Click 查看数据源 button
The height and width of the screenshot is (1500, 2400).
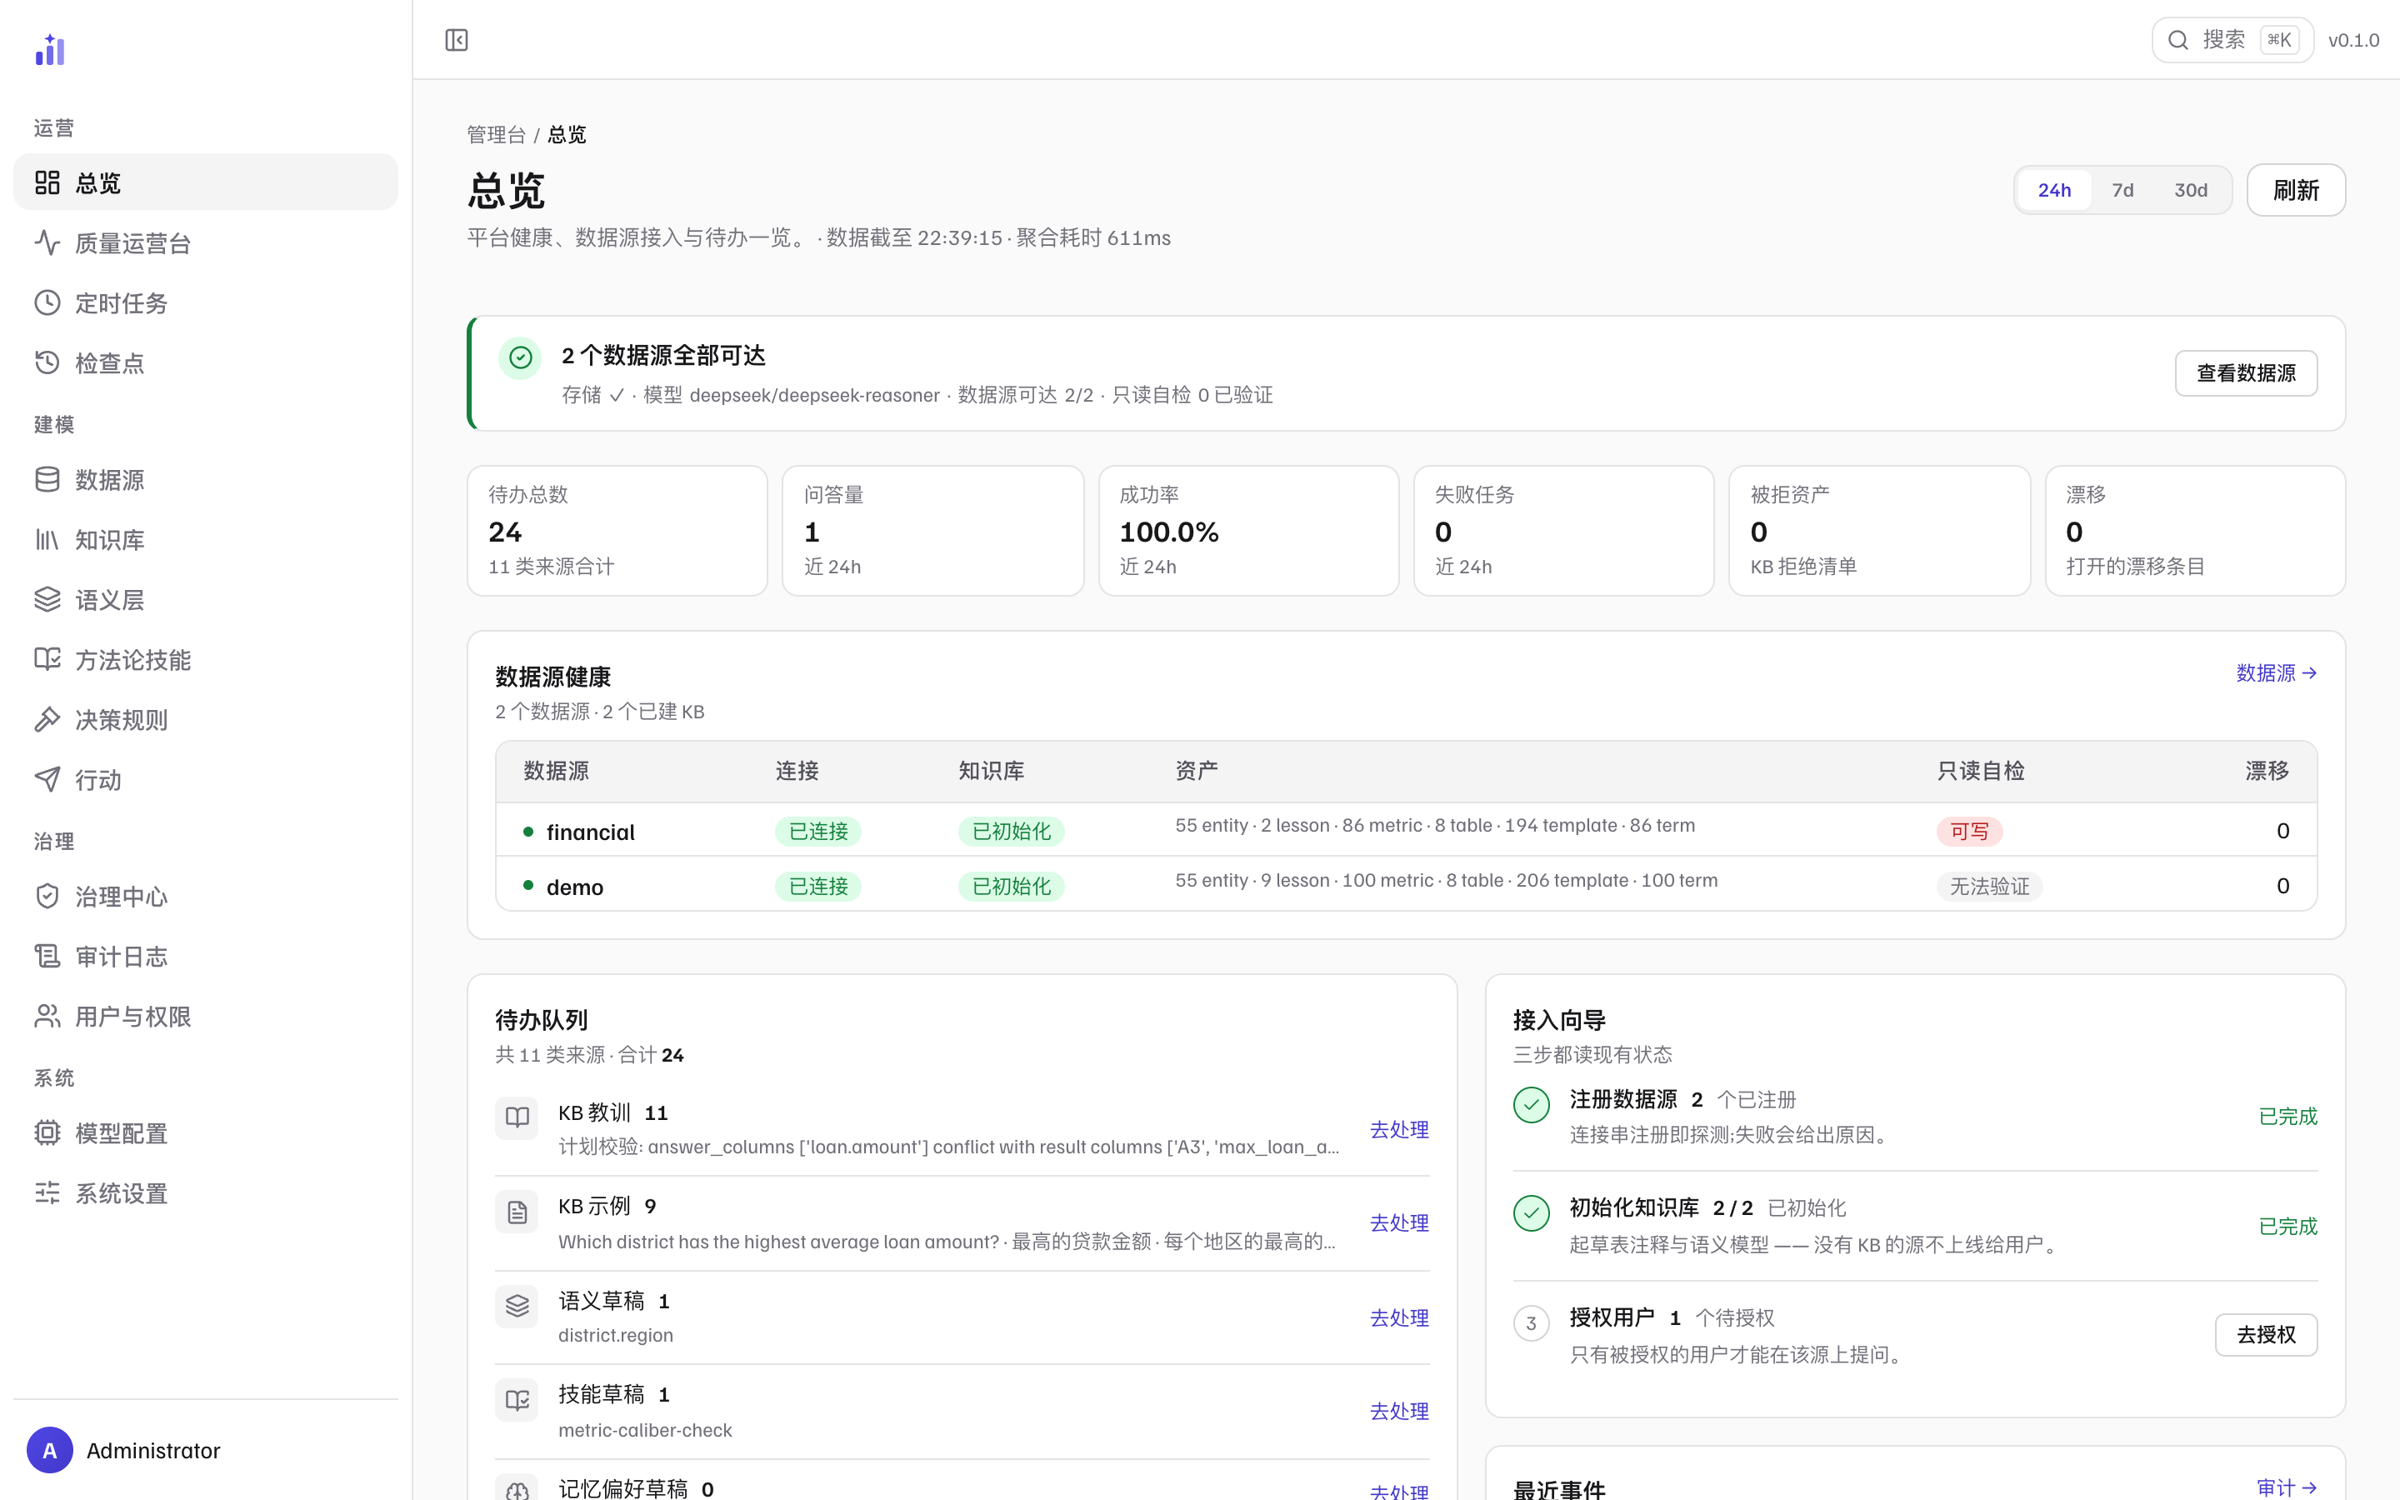(2245, 373)
